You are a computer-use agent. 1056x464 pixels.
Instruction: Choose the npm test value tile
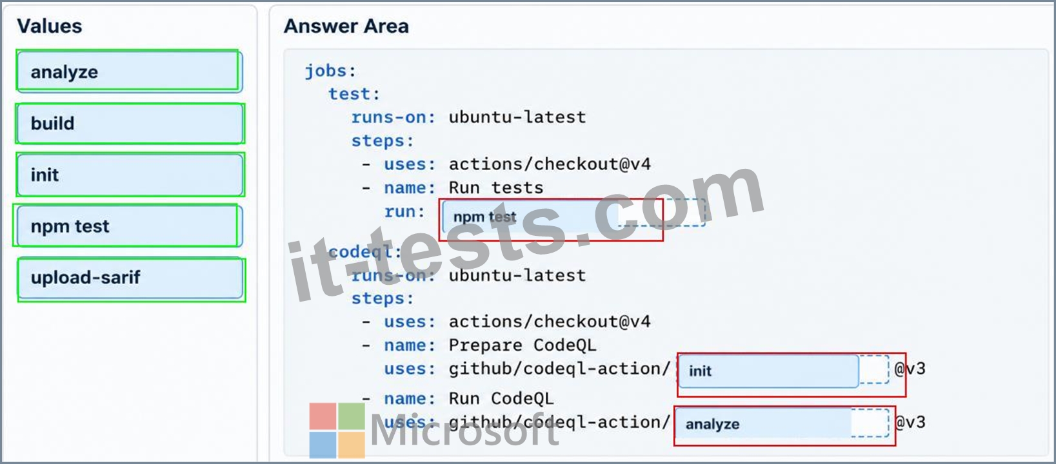[x=128, y=226]
